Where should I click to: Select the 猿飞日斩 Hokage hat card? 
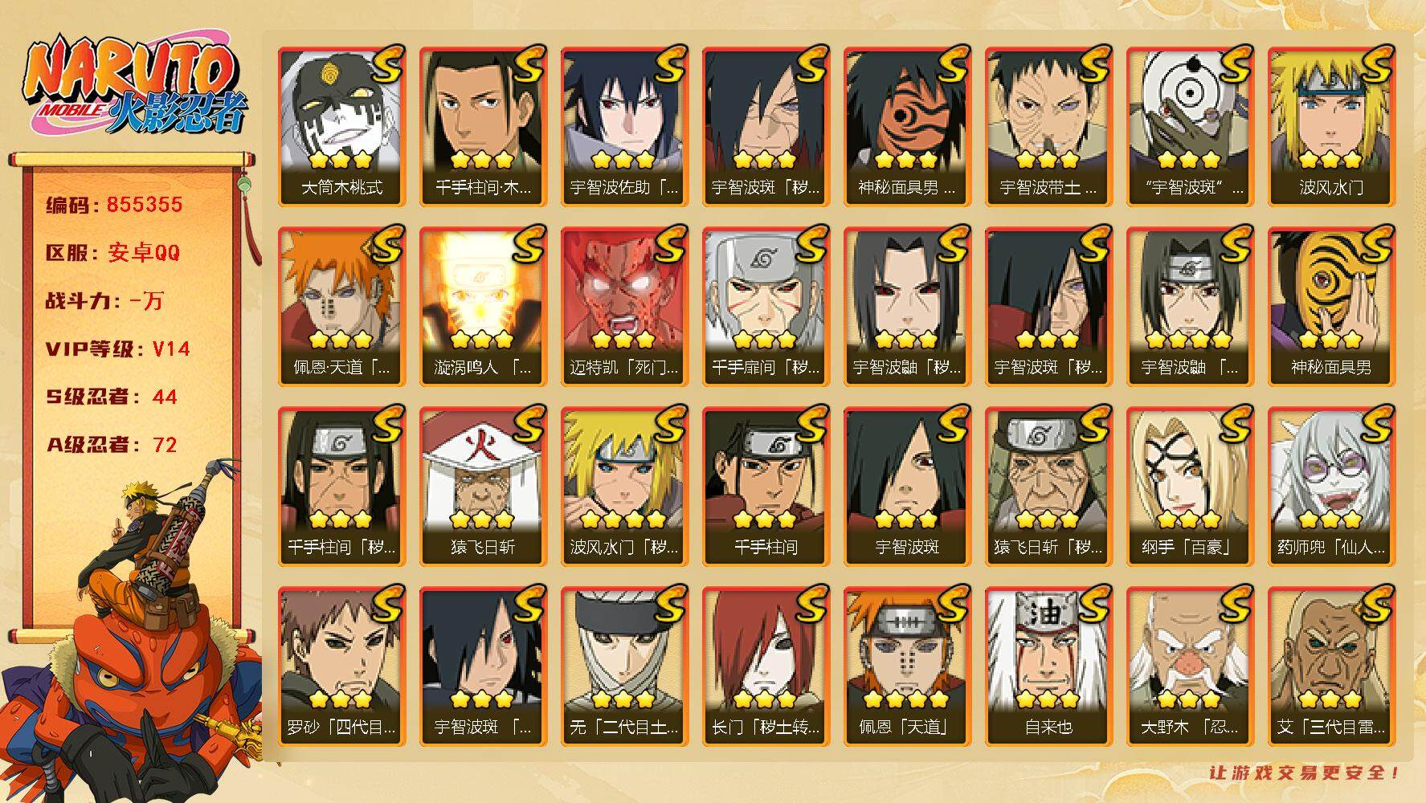tap(483, 487)
